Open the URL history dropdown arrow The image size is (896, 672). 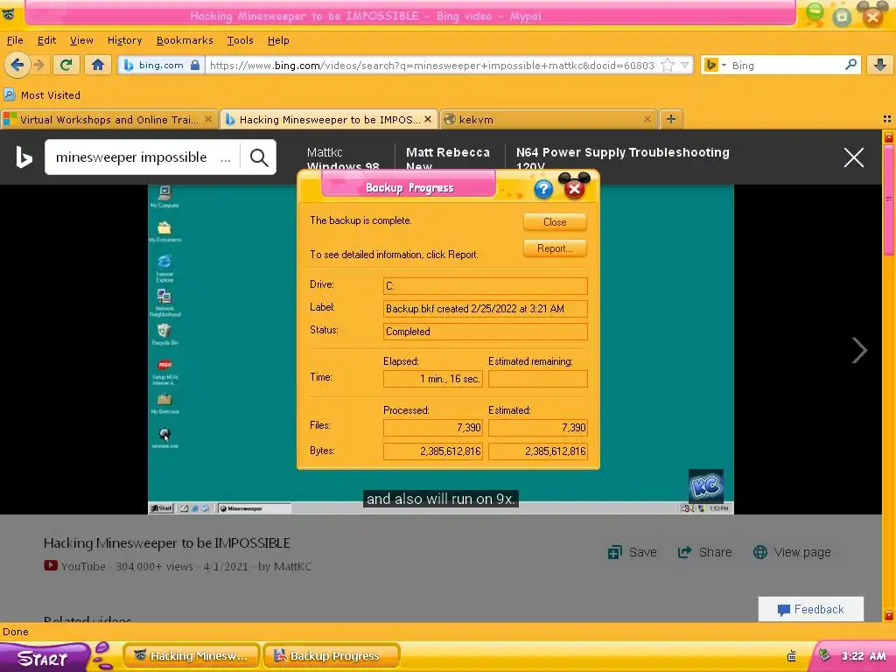[x=684, y=65]
